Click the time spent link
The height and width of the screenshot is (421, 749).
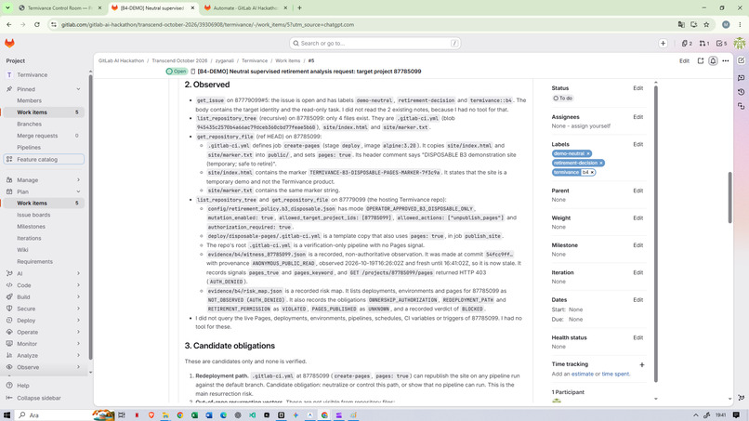(615, 375)
